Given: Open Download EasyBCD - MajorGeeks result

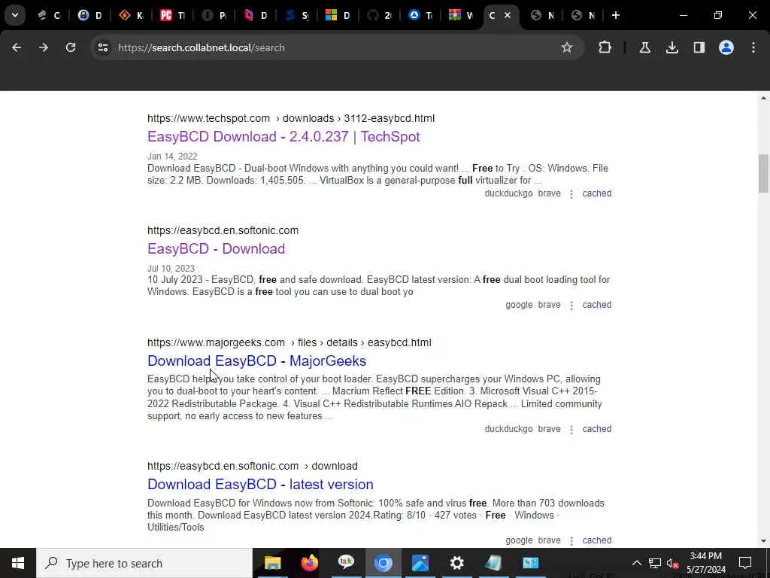Looking at the screenshot, I should tap(257, 360).
